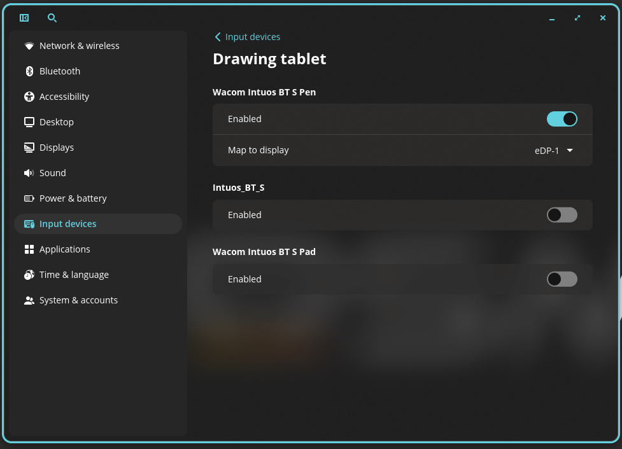622x449 pixels.
Task: Click the Wacom Intuos BT S Pad heading
Action: pos(264,252)
